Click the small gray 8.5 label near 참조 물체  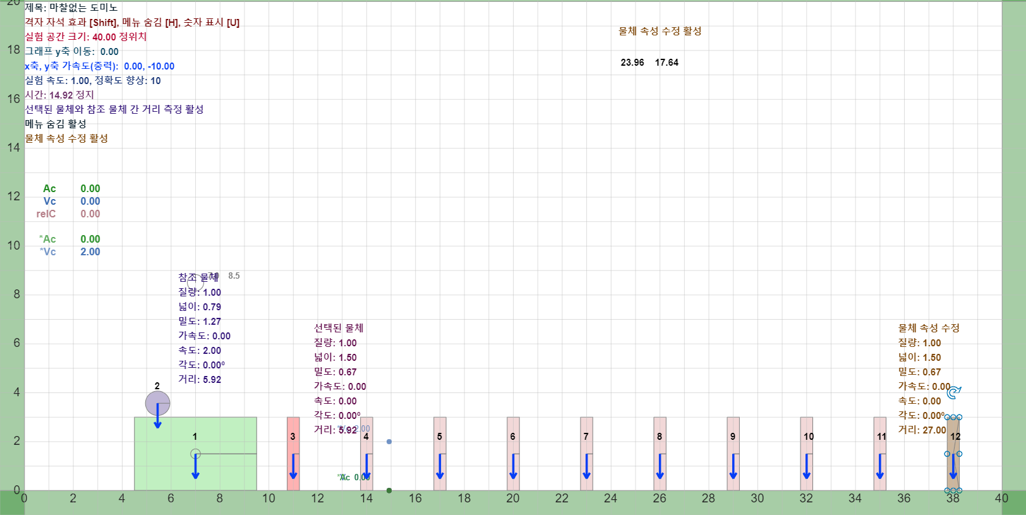[x=234, y=276]
